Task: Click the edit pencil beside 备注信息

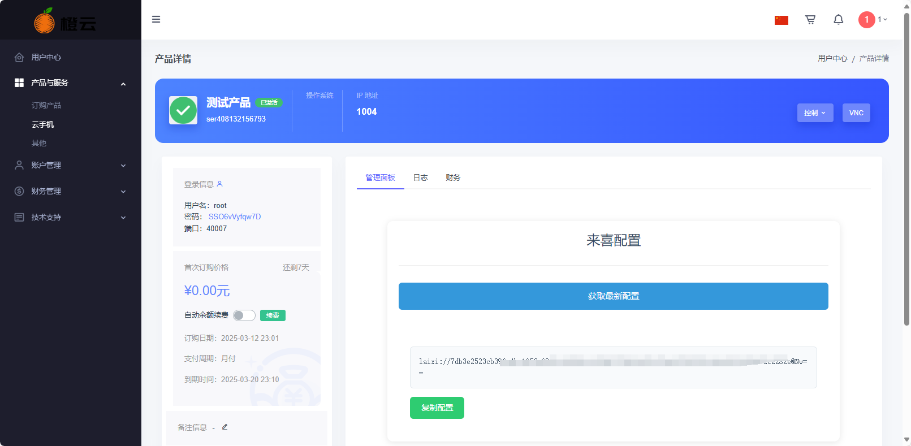Action: coord(224,427)
